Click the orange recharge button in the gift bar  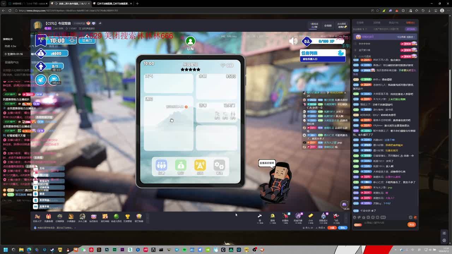point(332,228)
